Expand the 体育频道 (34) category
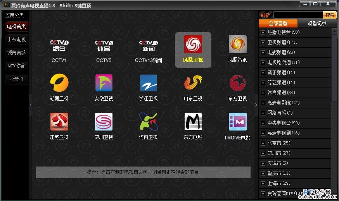 point(263,93)
